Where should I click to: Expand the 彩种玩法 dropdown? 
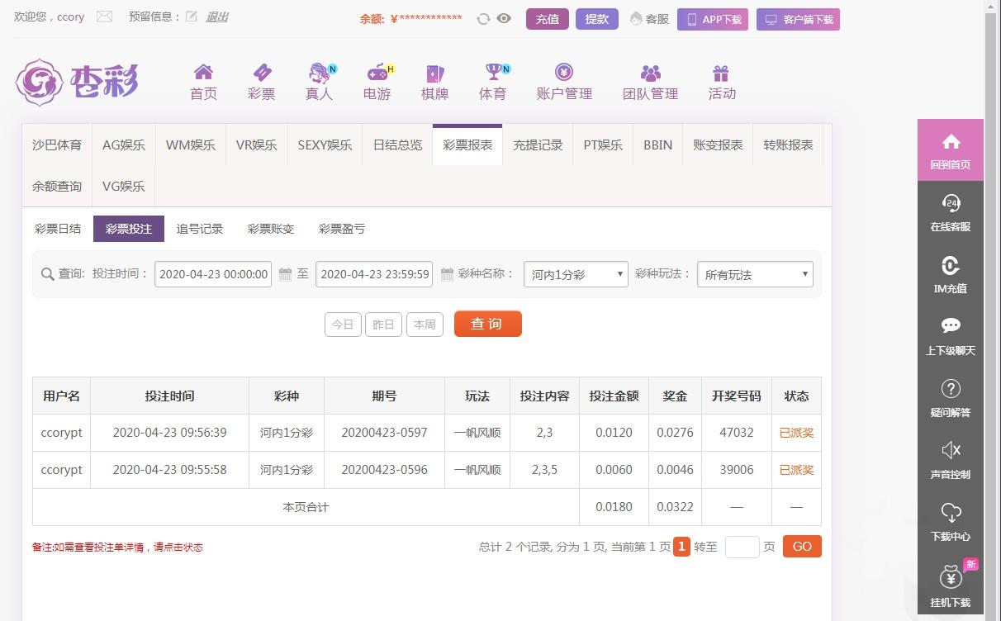[755, 274]
